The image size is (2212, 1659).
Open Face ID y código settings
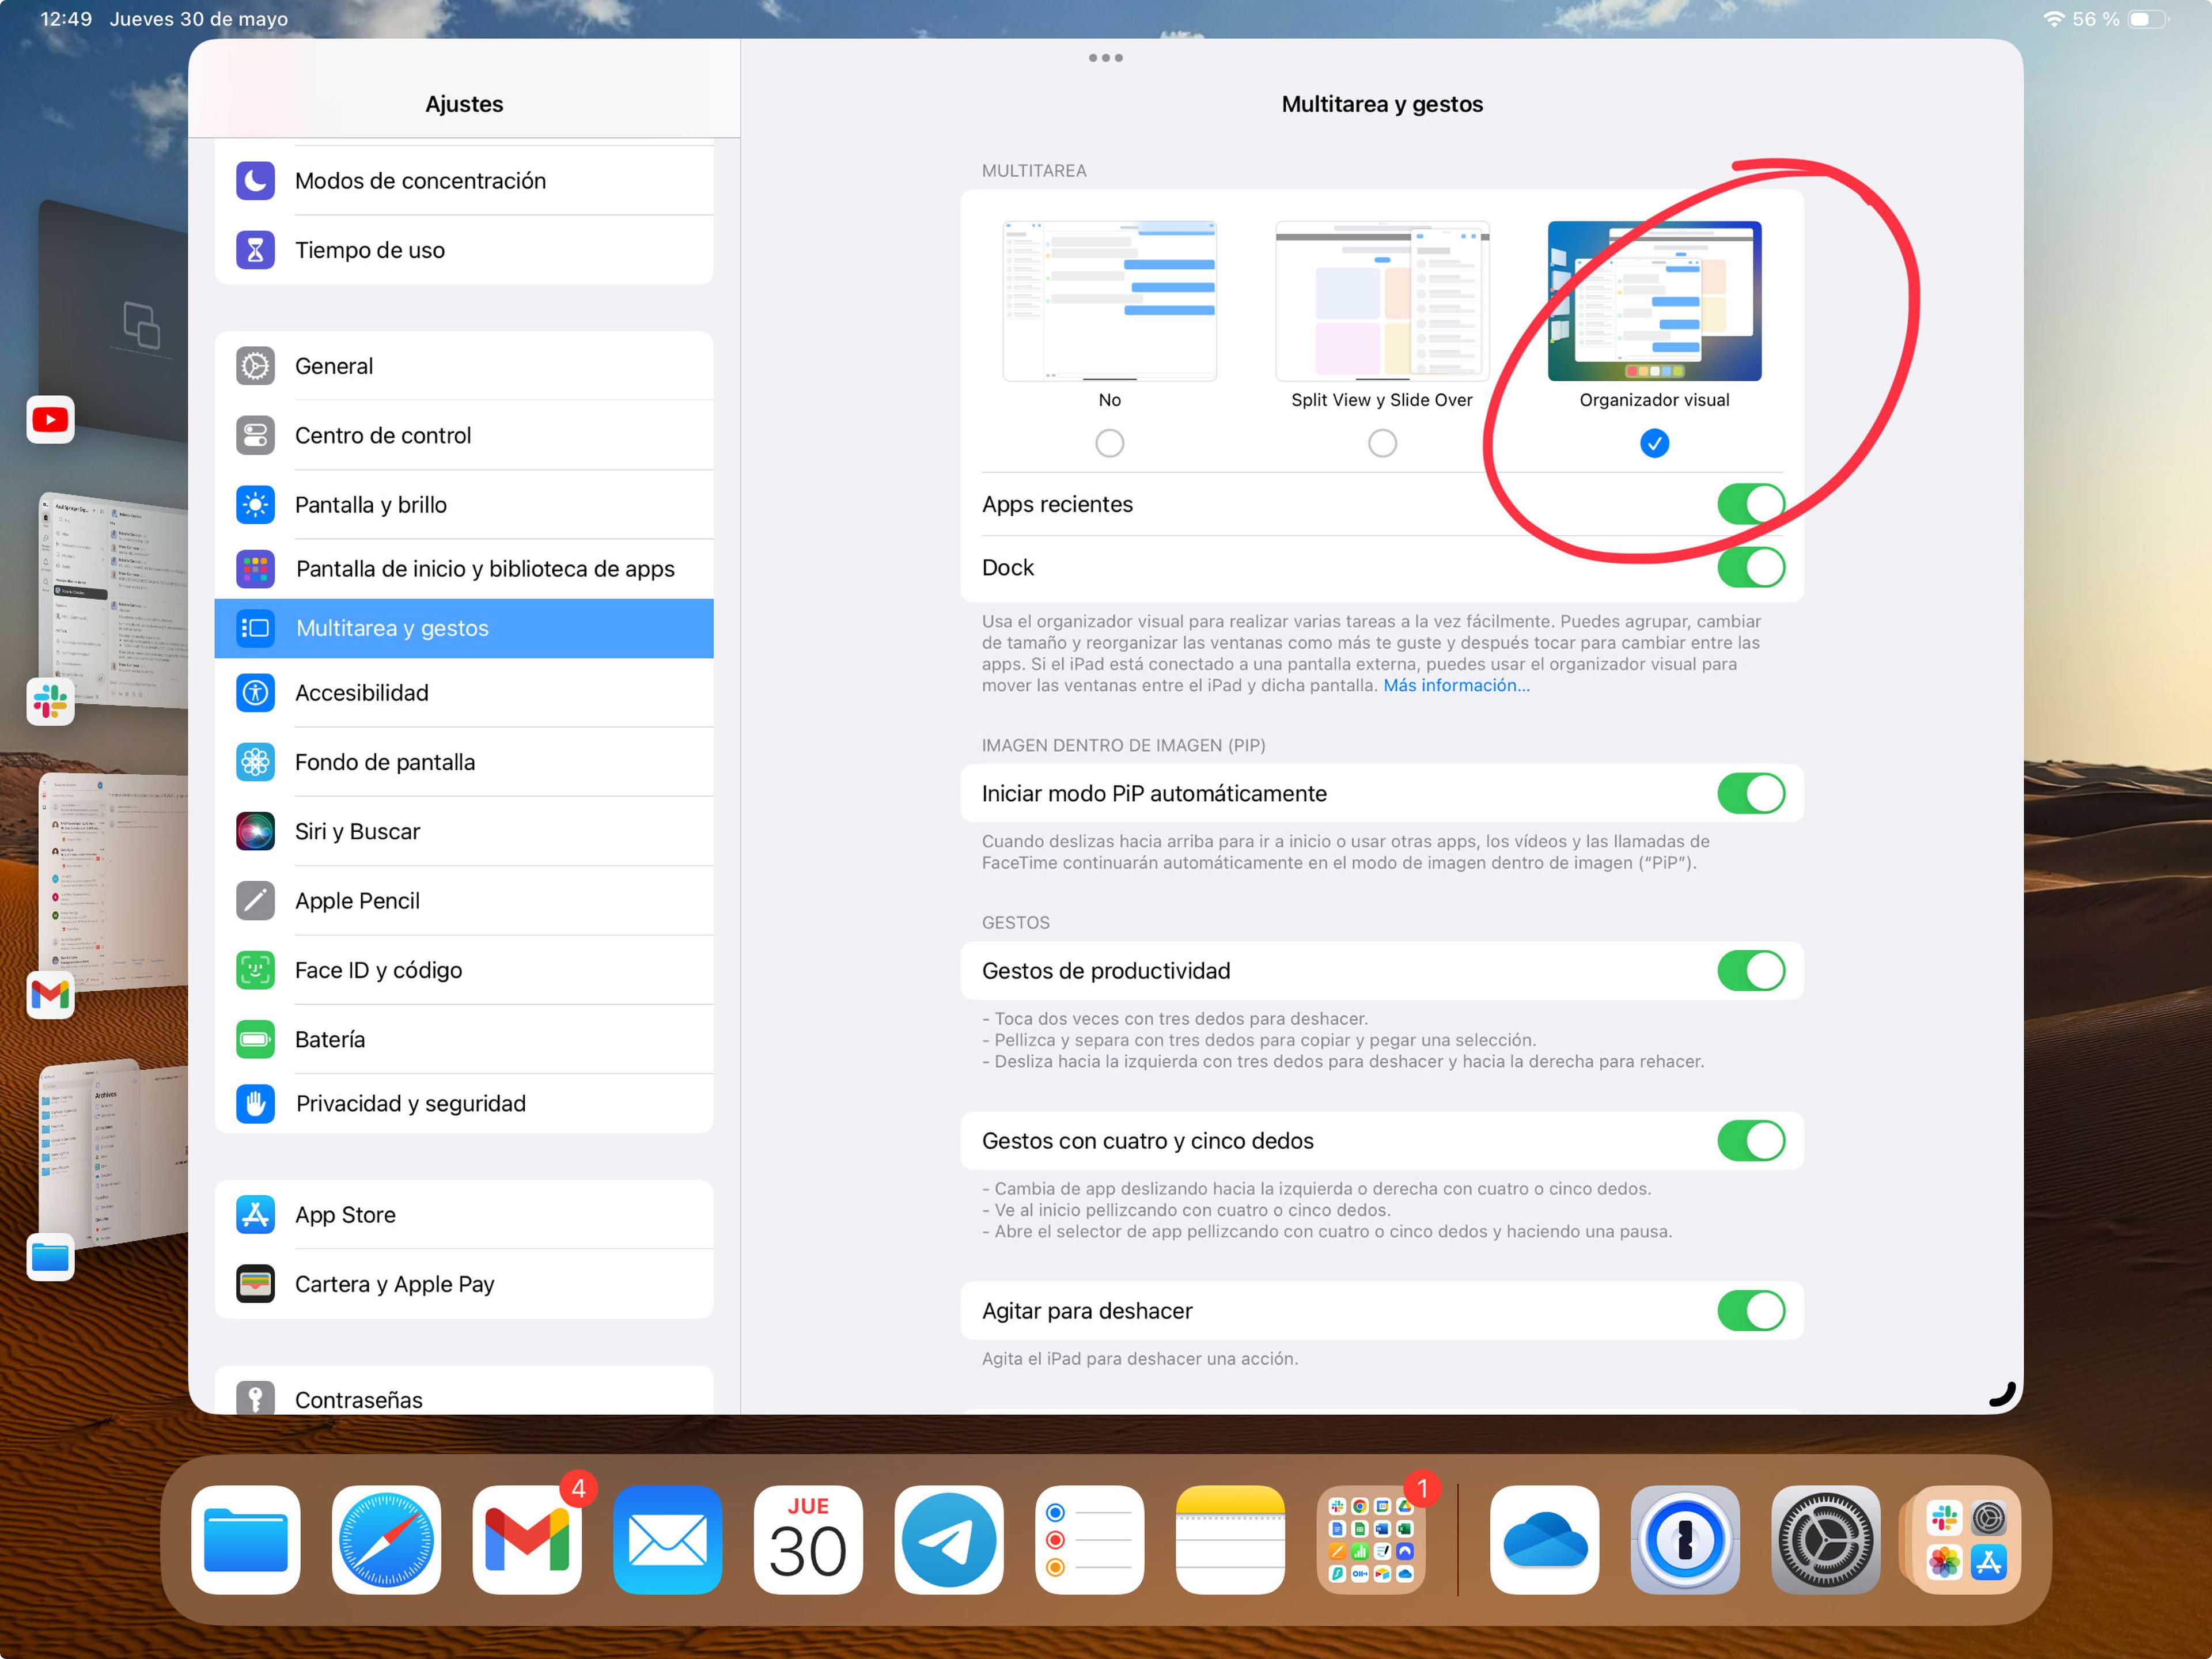click(464, 970)
